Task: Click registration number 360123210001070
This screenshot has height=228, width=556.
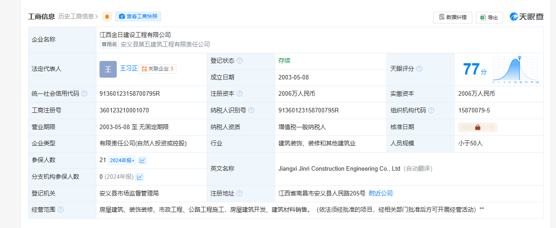Action: (124, 110)
